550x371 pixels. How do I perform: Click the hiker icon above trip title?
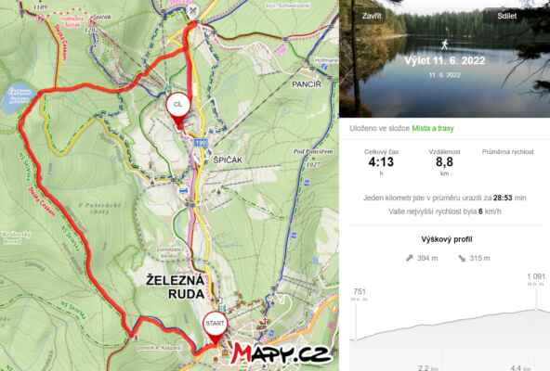point(444,45)
